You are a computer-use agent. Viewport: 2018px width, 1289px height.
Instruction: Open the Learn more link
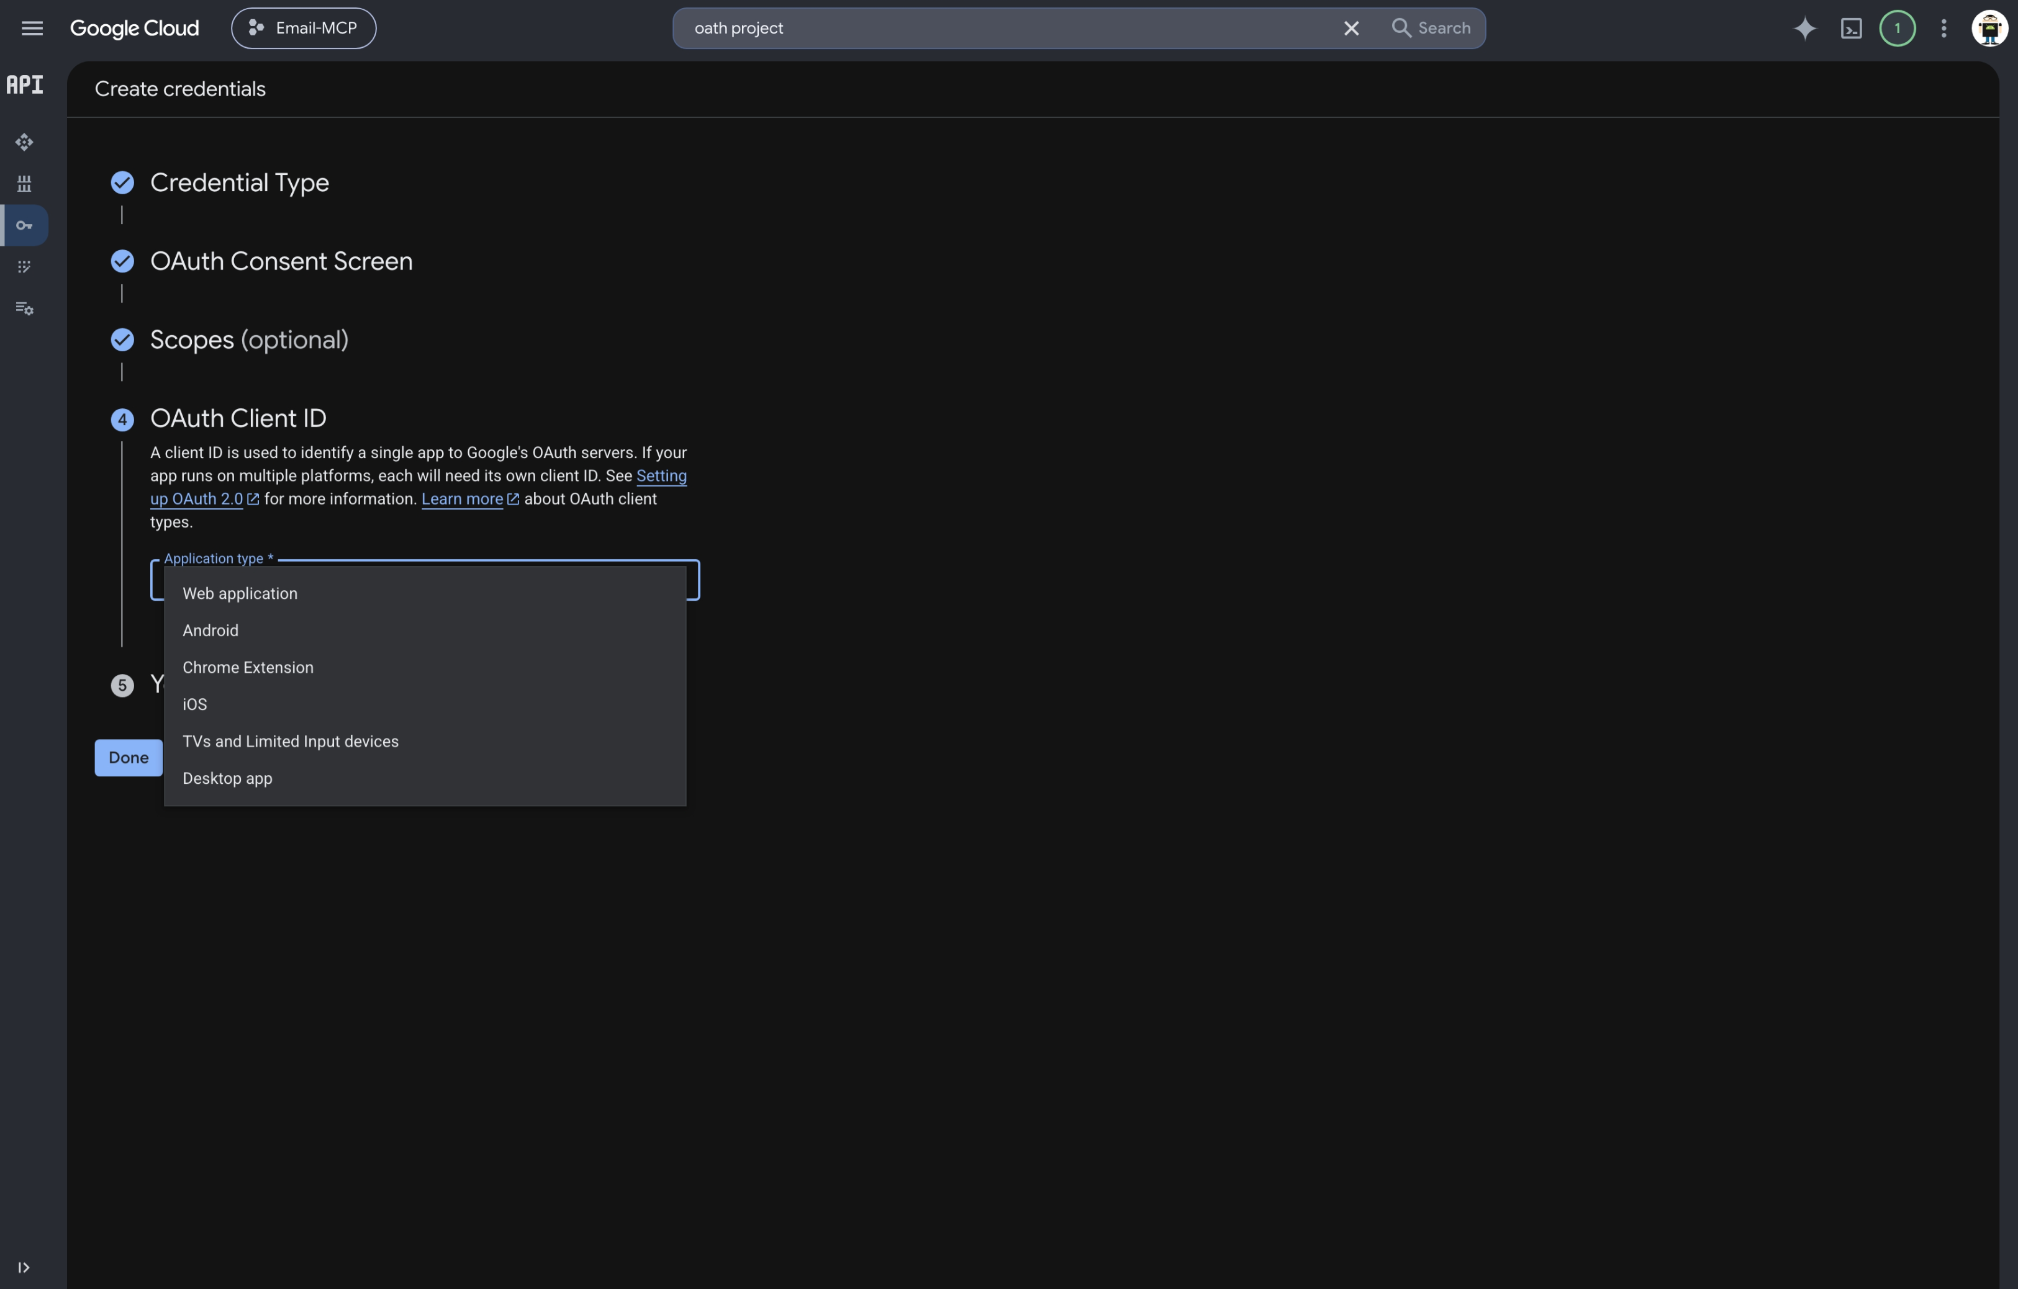pos(462,499)
